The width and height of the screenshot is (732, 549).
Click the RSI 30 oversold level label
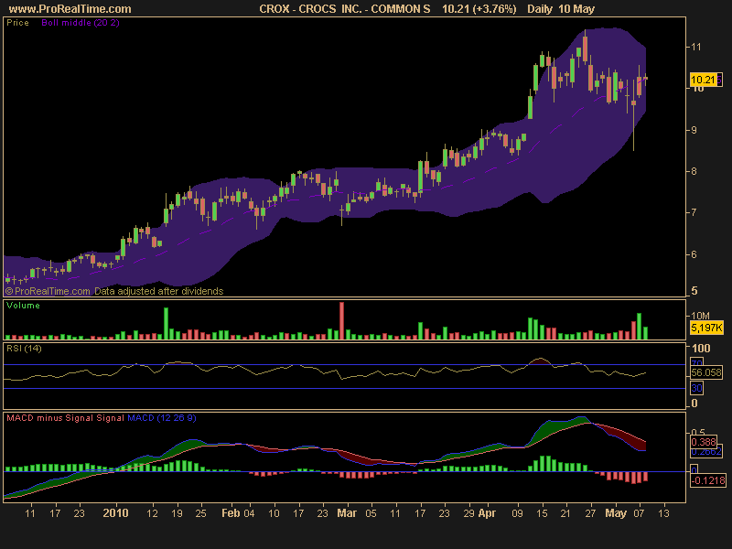[696, 388]
